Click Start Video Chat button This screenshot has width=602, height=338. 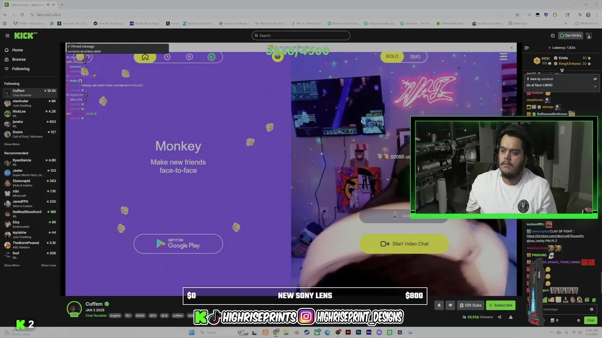(404, 244)
